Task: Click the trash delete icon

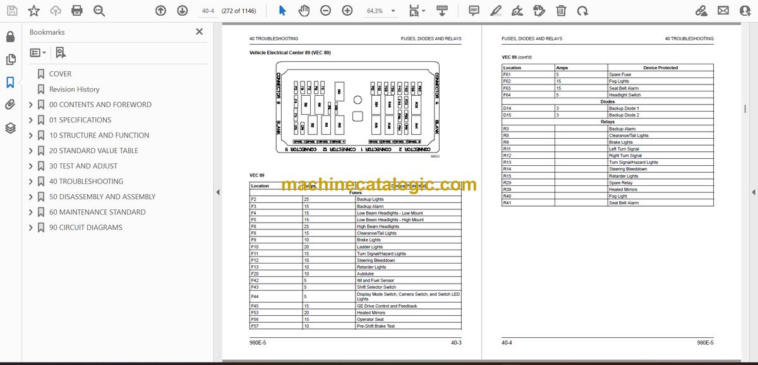Action: [x=561, y=11]
